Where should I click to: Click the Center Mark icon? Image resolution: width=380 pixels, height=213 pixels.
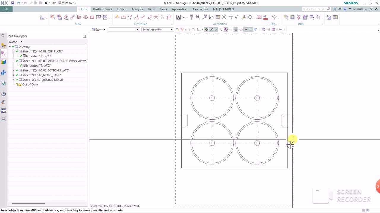250,17
